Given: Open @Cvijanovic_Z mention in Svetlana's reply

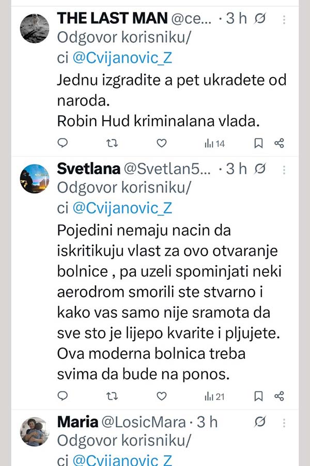Looking at the screenshot, I should click(122, 208).
